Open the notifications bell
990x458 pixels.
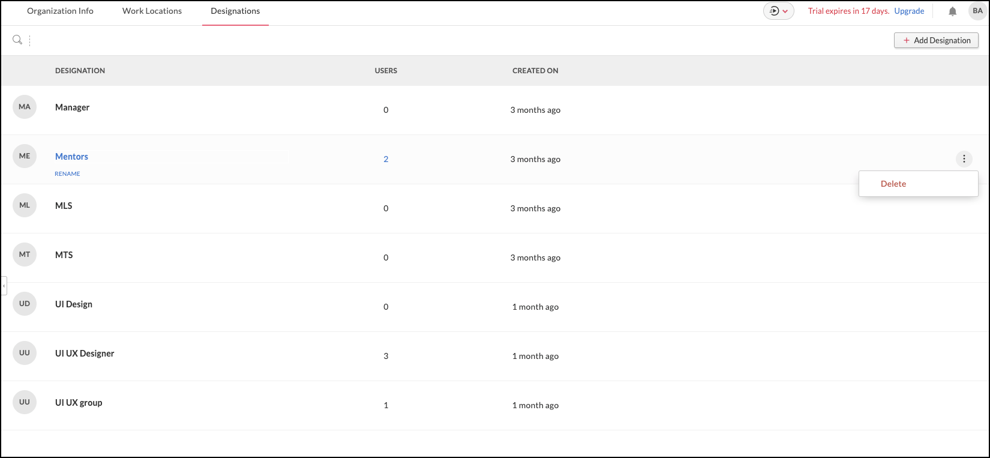point(952,11)
